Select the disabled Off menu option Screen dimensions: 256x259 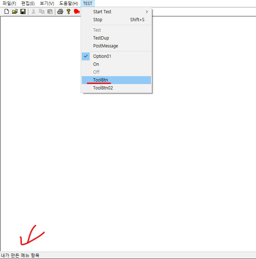click(x=117, y=72)
